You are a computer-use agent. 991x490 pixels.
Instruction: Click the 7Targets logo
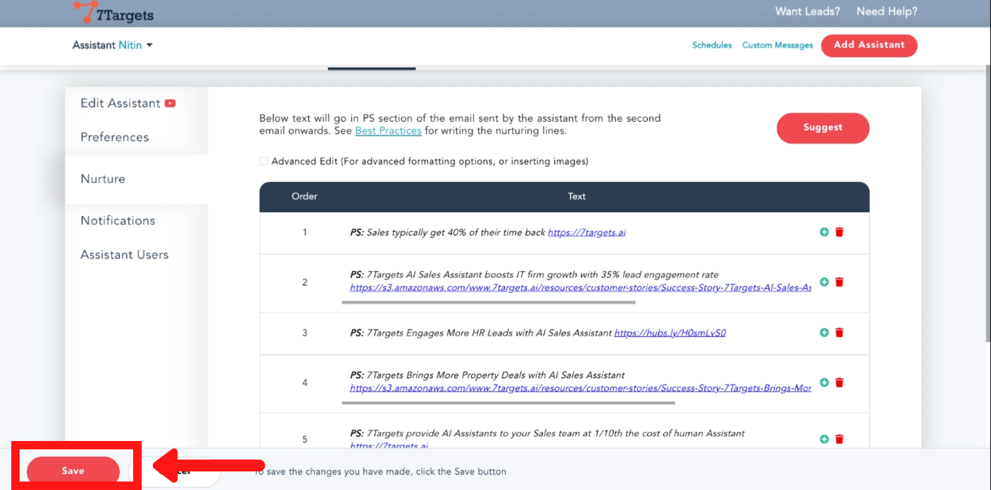point(115,13)
